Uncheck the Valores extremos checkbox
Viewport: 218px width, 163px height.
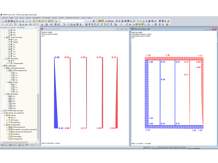click(x=9, y=127)
